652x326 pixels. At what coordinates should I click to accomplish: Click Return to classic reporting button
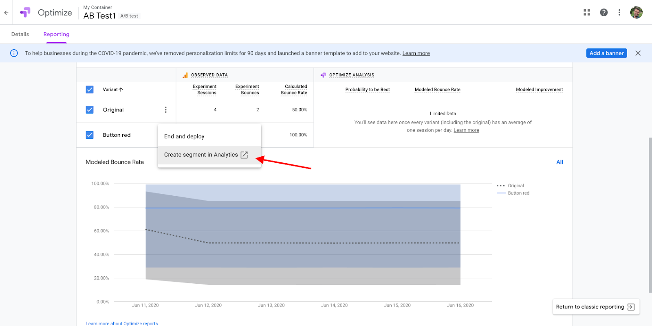pyautogui.click(x=595, y=307)
